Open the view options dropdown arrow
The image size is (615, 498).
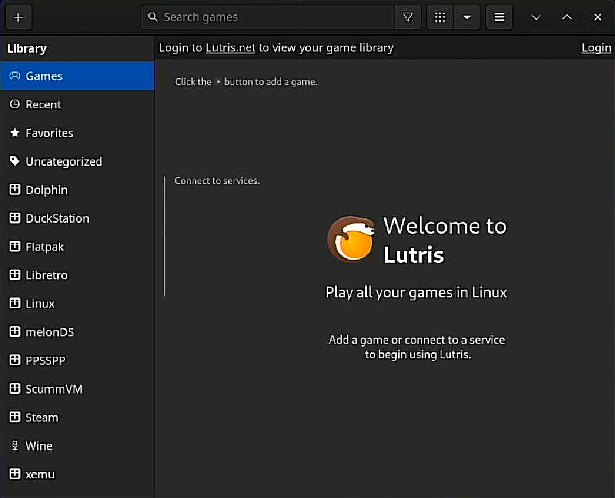[x=467, y=17]
